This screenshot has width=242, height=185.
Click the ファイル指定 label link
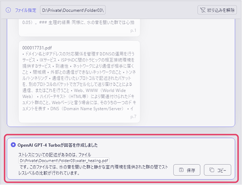[x=25, y=10]
